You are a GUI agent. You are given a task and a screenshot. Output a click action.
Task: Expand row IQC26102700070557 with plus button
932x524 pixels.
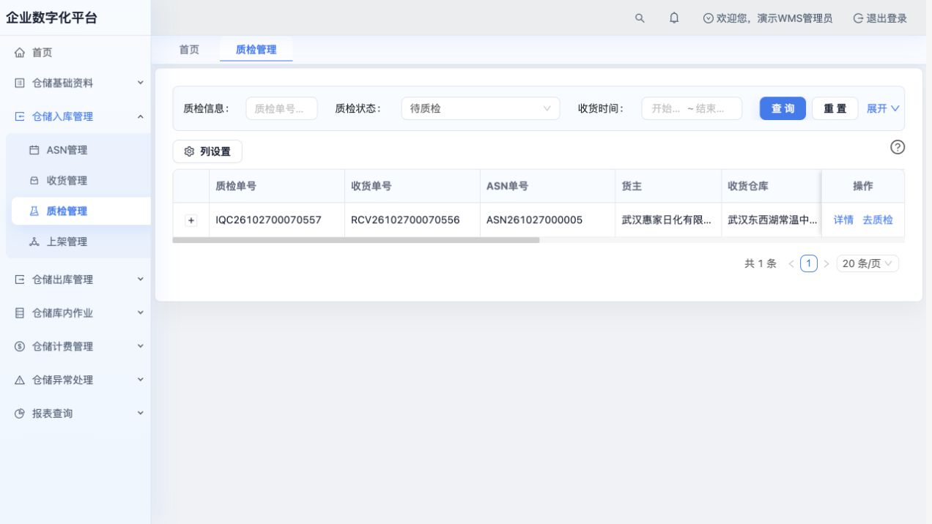click(x=191, y=220)
